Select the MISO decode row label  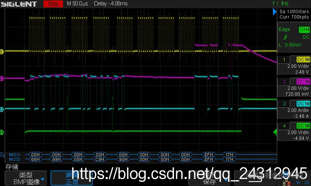pos(14,155)
